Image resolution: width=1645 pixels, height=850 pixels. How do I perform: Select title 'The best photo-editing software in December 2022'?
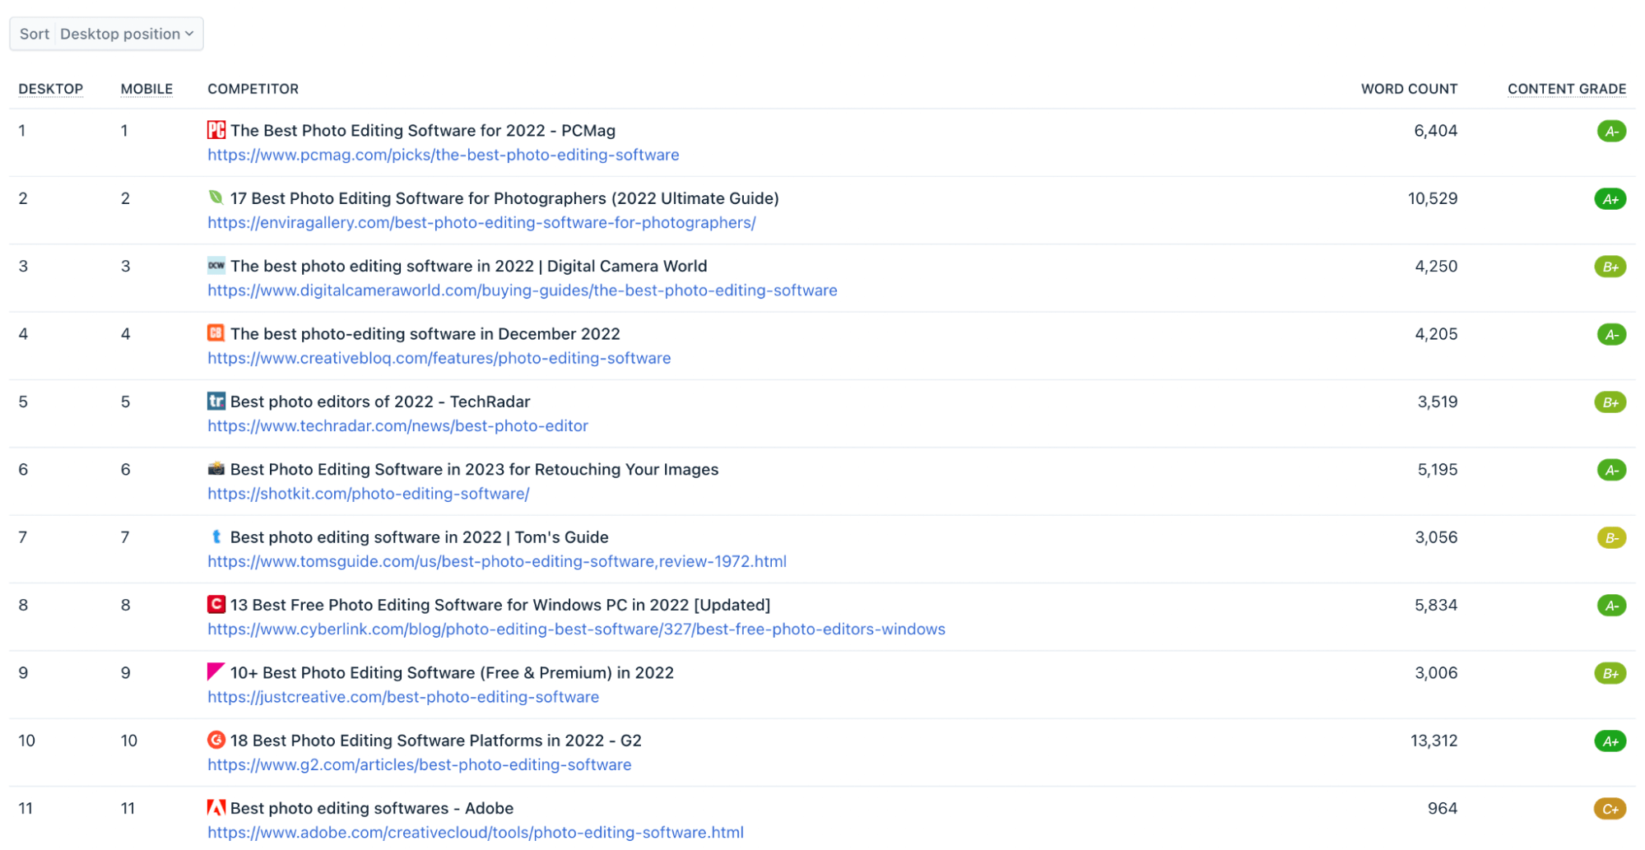[x=425, y=333]
